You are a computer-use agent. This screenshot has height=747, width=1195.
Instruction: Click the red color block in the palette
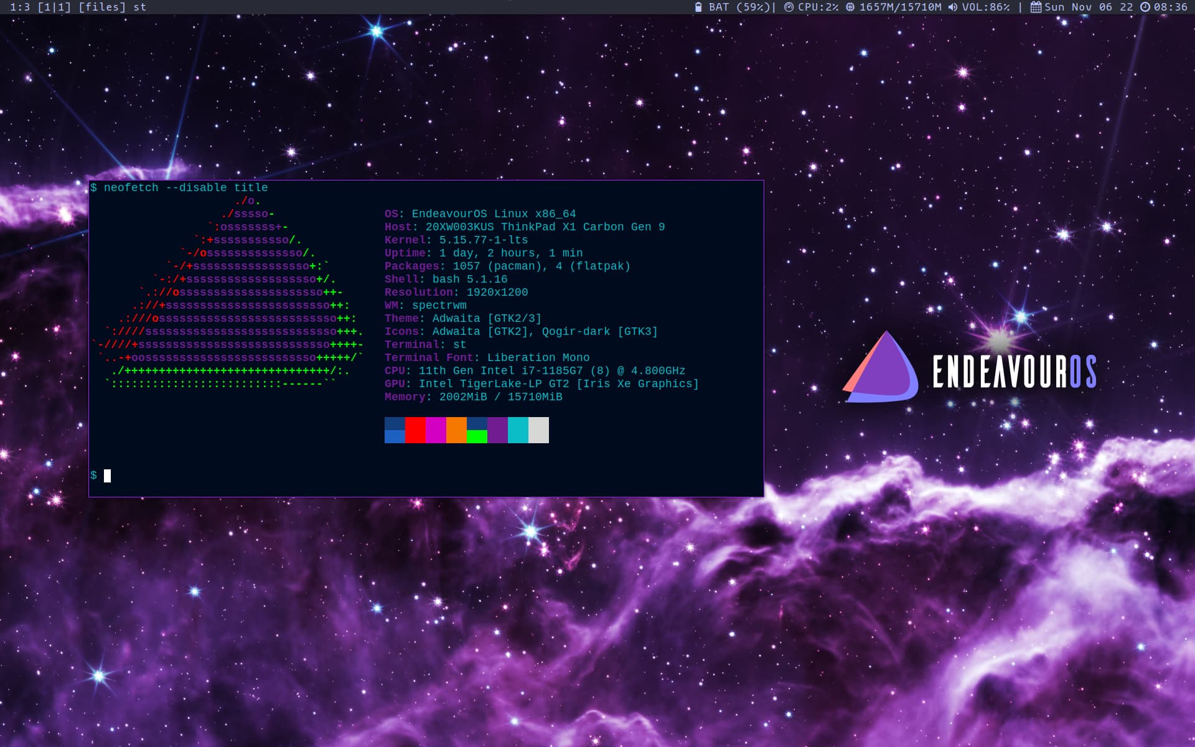pyautogui.click(x=415, y=430)
